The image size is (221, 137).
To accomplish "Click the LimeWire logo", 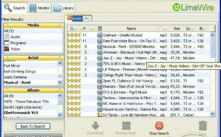I will tap(194, 7).
